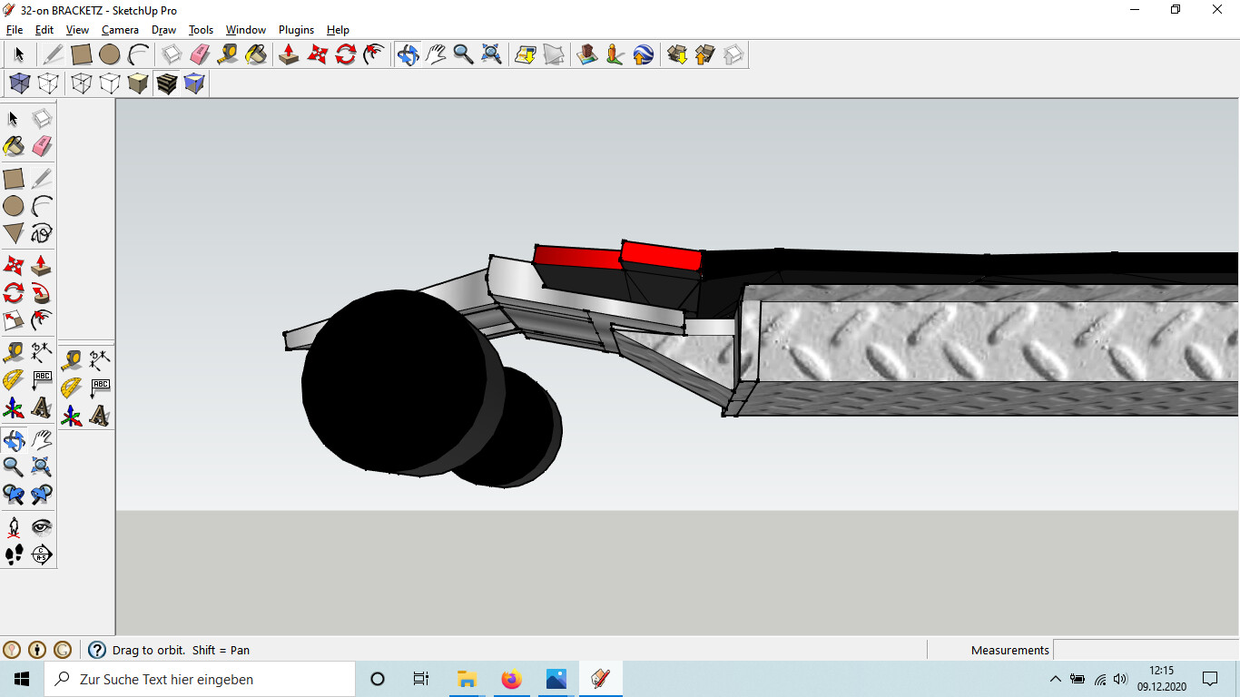This screenshot has height=697, width=1240.
Task: Toggle X-Ray face style
Action: pos(20,84)
